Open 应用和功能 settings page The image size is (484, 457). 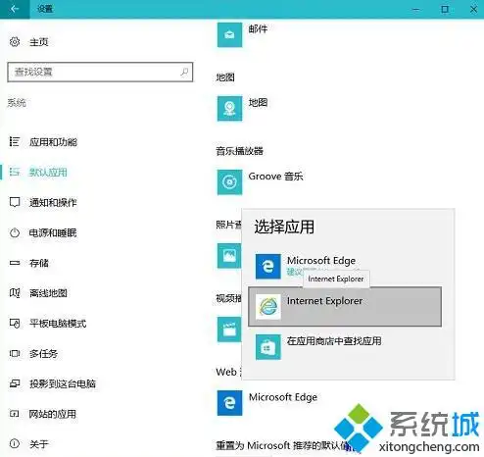[53, 142]
